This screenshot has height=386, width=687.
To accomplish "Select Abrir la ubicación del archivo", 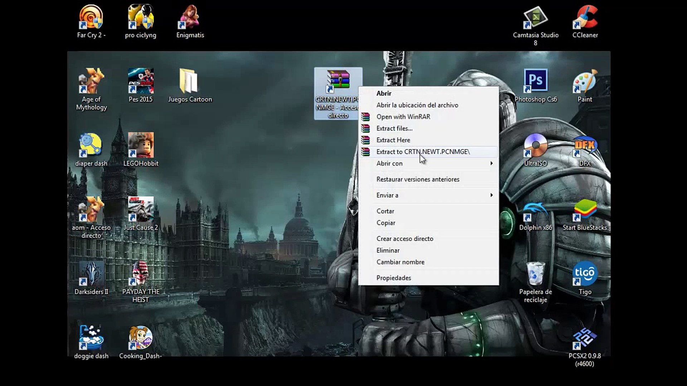I will 417,105.
